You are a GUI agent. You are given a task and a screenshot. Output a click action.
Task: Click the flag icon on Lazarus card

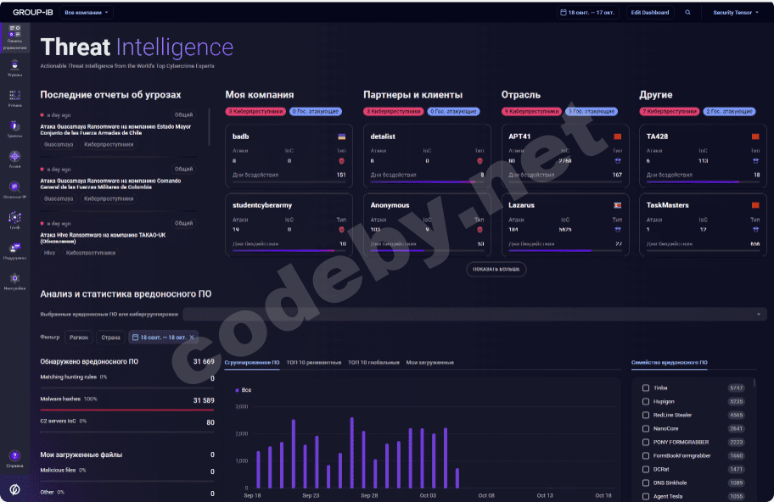[x=617, y=205]
